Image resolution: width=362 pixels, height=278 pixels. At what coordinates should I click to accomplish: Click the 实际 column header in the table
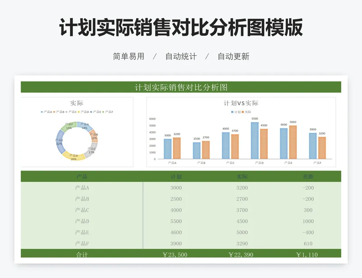242,176
